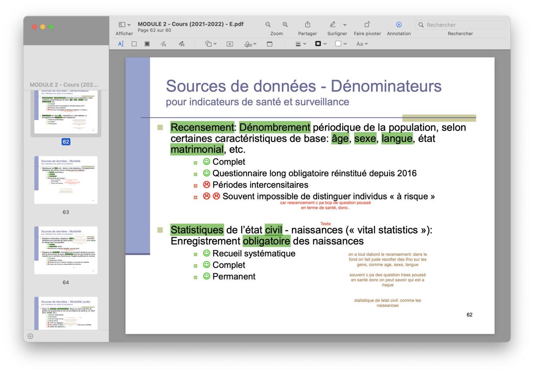Image resolution: width=534 pixels, height=373 pixels.
Task: Open the Aa text style menu
Action: point(362,44)
